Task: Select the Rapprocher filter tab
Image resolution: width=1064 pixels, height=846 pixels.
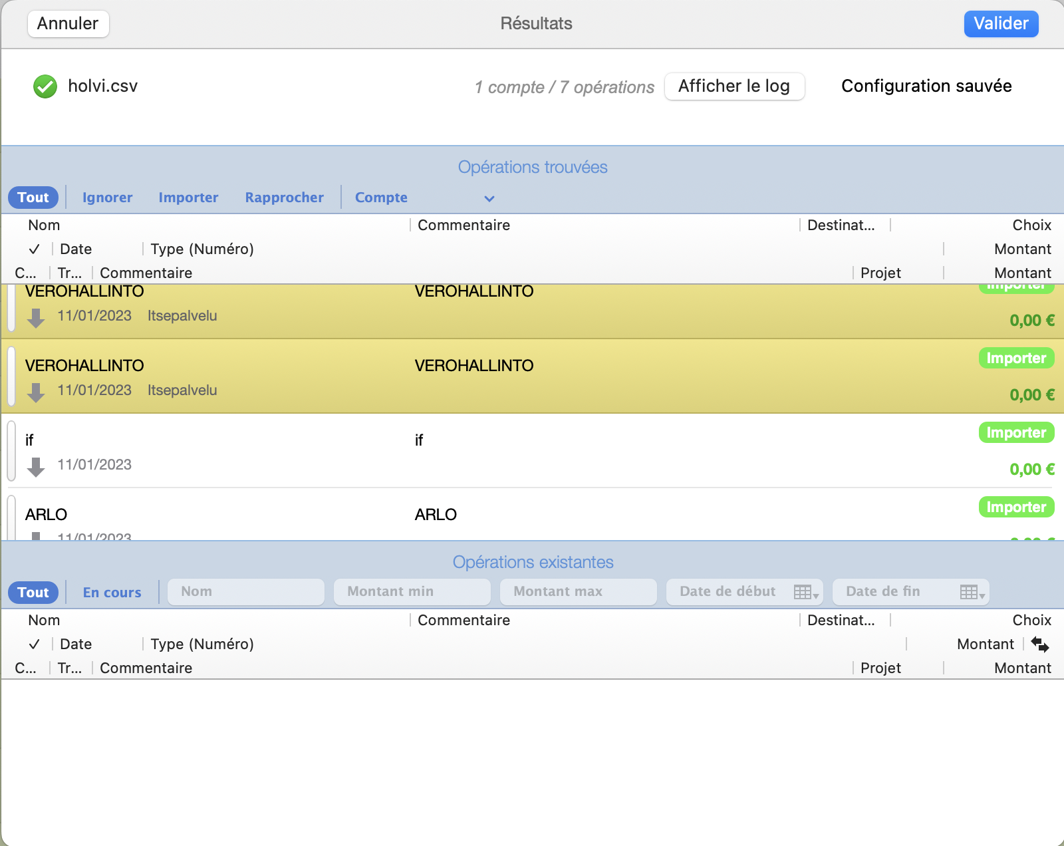Action: pos(284,198)
